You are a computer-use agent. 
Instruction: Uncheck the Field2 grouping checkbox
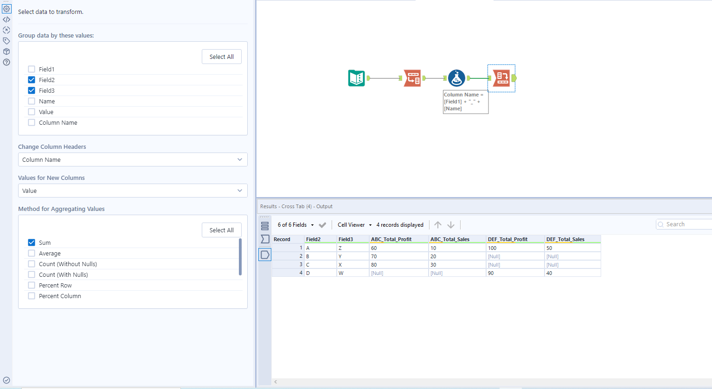(x=31, y=79)
